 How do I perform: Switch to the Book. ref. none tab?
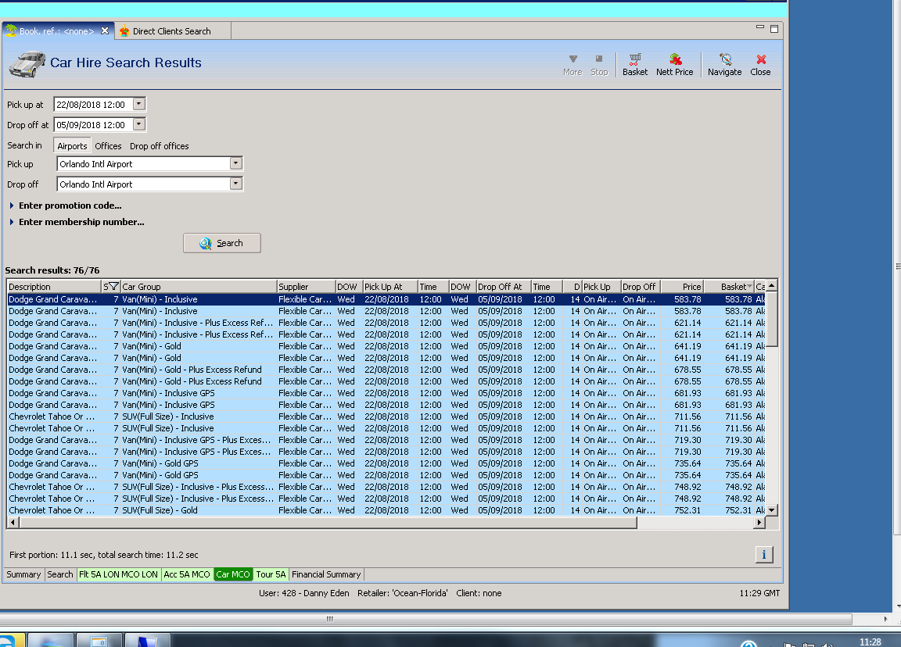click(56, 31)
